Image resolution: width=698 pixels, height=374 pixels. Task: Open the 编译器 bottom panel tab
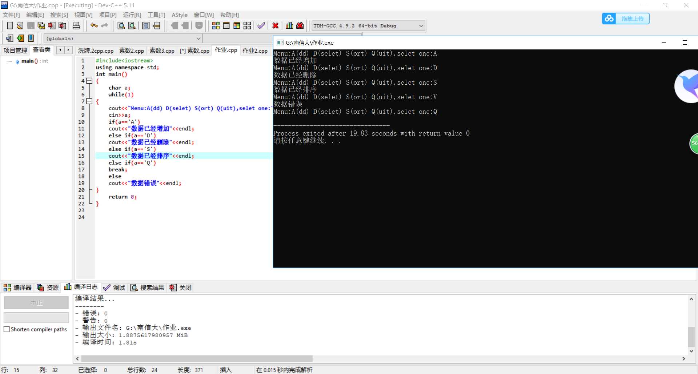click(17, 287)
